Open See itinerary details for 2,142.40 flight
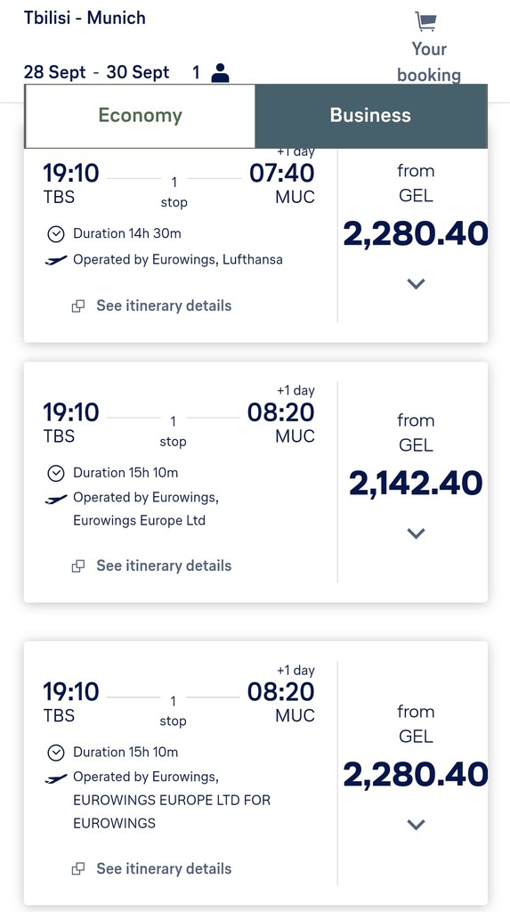 (x=164, y=566)
